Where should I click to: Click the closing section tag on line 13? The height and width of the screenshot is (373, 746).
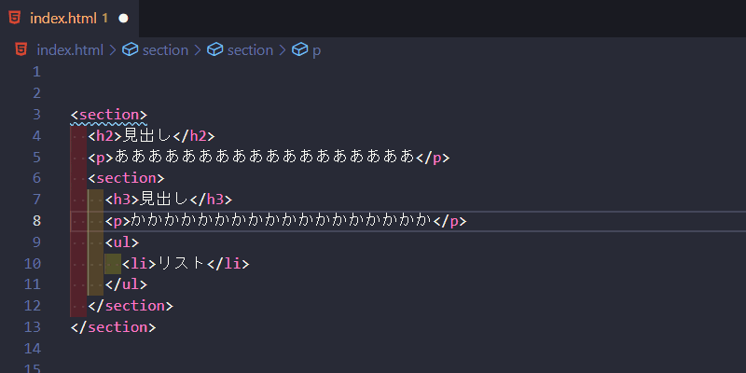tap(113, 327)
